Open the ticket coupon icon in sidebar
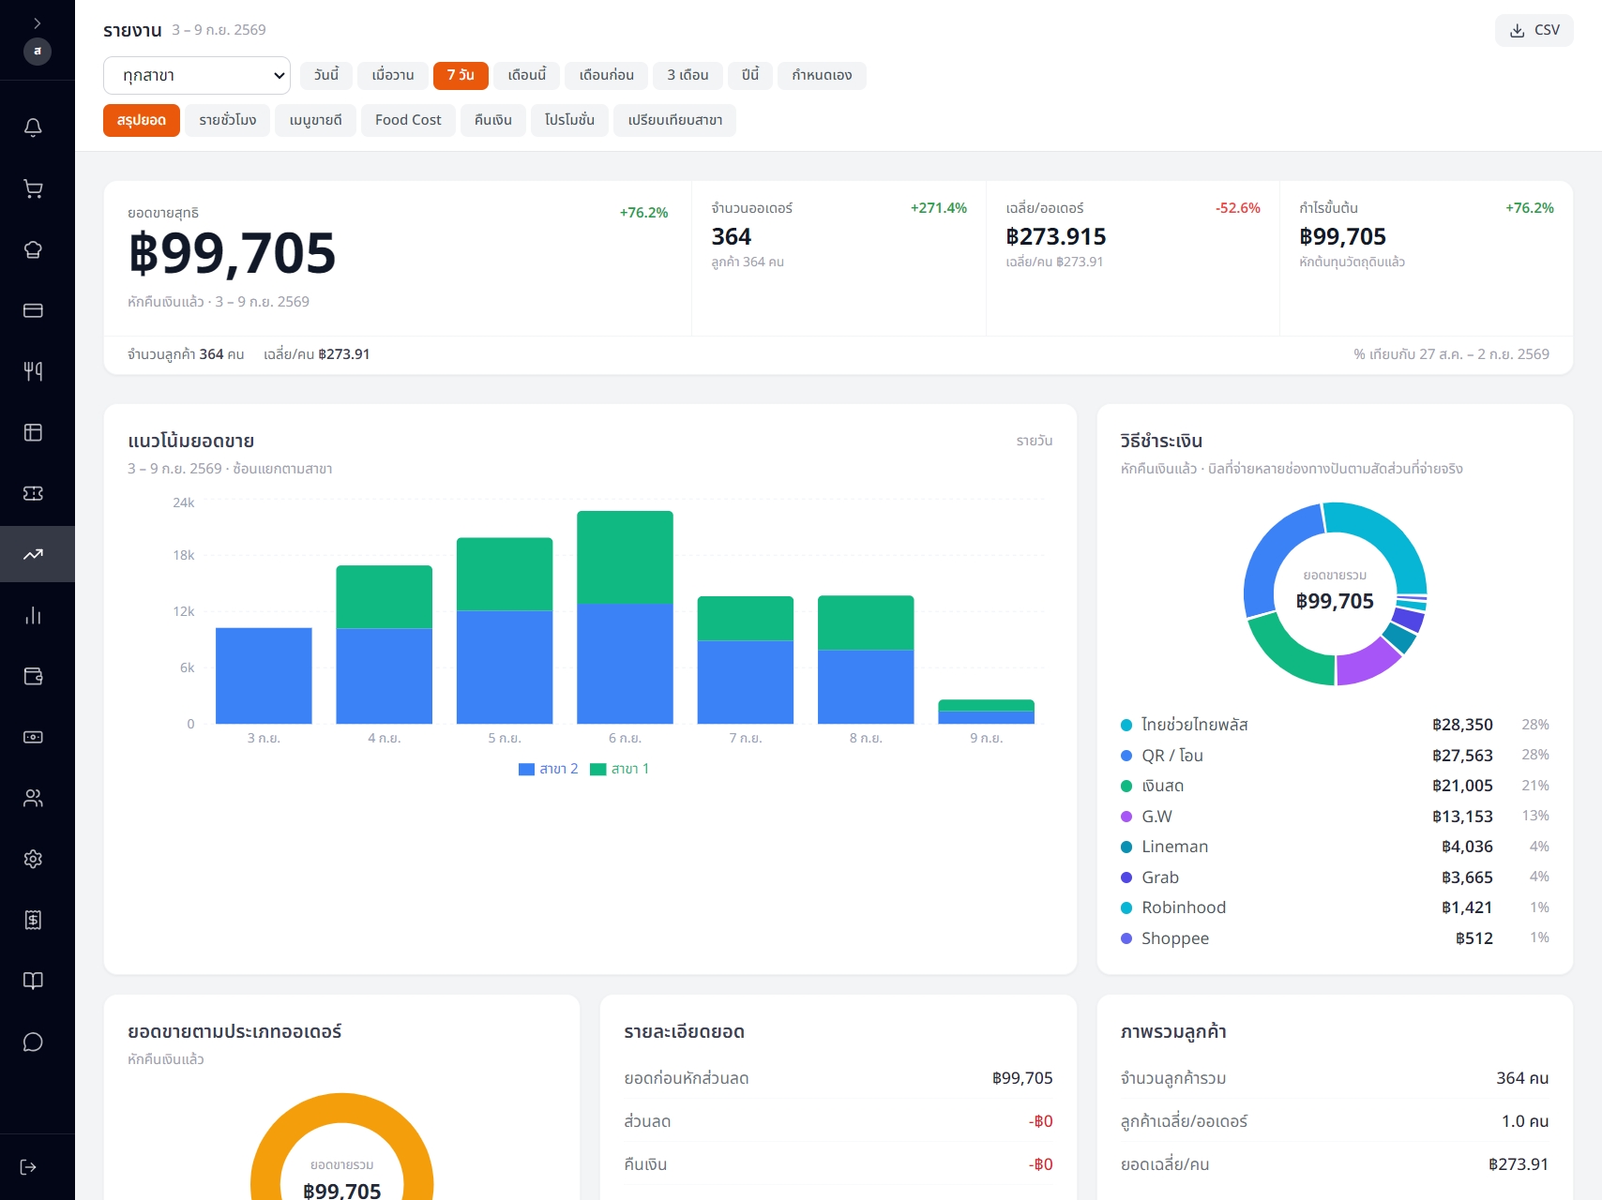This screenshot has height=1200, width=1602. [x=33, y=493]
